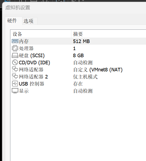Click 自动检测 in the 显示 row
The width and height of the screenshot is (146, 161).
(83, 91)
